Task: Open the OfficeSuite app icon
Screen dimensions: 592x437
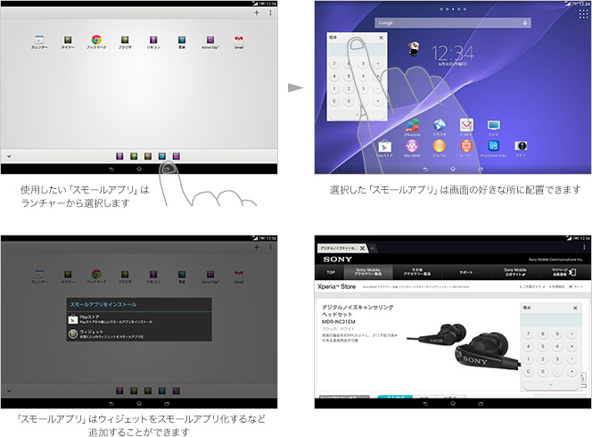Action: pos(412,125)
